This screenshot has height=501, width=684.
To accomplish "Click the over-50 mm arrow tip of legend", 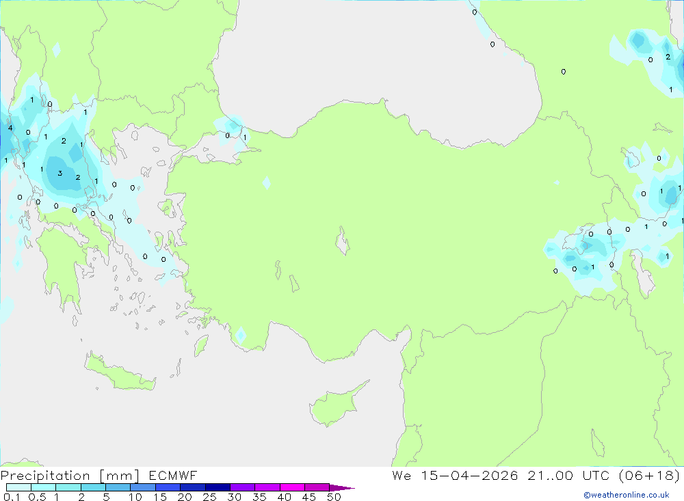I will [342, 487].
